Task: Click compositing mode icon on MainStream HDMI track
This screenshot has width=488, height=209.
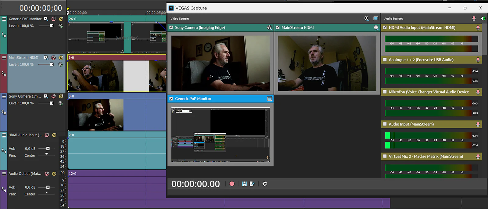Action: coord(60,65)
